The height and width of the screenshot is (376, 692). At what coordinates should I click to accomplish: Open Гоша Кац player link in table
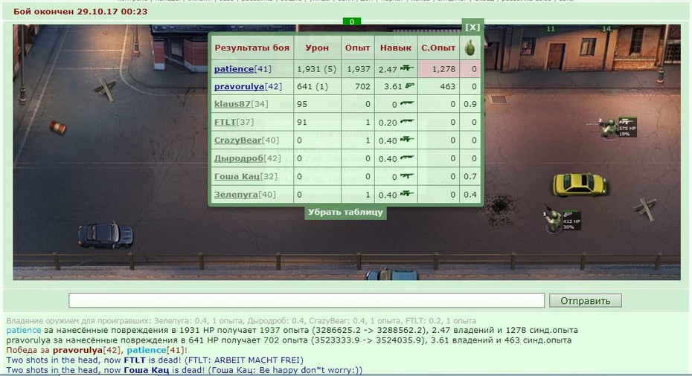coord(237,176)
